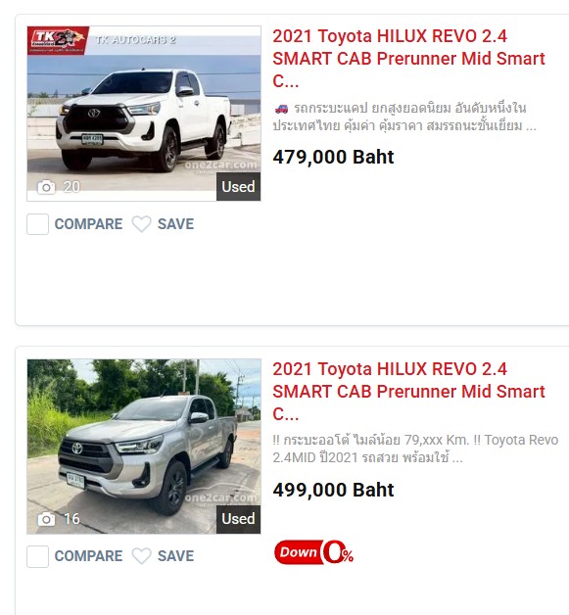Click the heart icon on the 499,000 Baht listing

point(141,556)
